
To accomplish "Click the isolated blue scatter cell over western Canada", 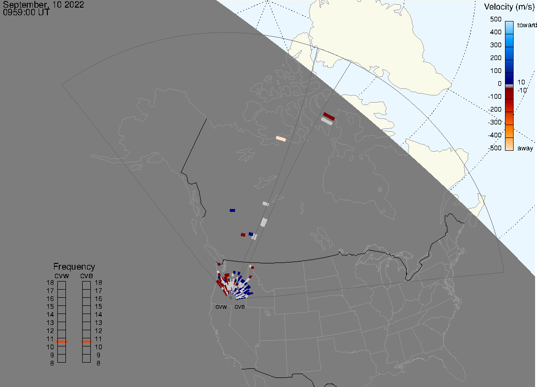I will [x=233, y=210].
